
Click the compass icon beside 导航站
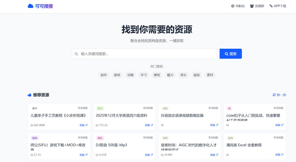tap(233, 5)
